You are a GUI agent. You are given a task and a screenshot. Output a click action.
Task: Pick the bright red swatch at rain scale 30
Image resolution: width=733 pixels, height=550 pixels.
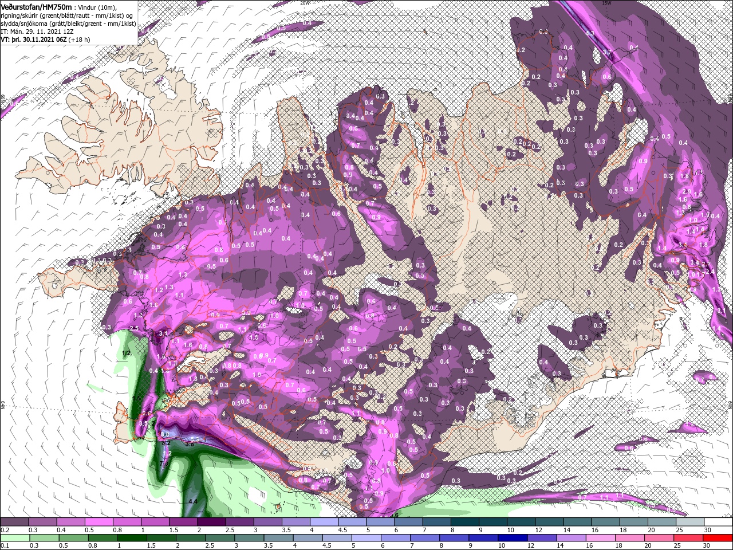pyautogui.click(x=719, y=538)
